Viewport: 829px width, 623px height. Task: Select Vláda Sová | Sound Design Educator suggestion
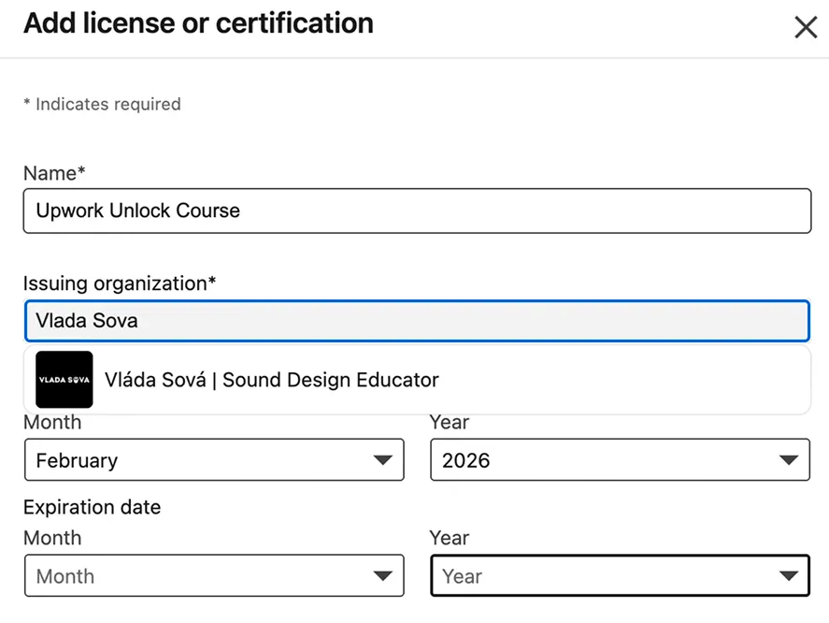[x=417, y=380]
